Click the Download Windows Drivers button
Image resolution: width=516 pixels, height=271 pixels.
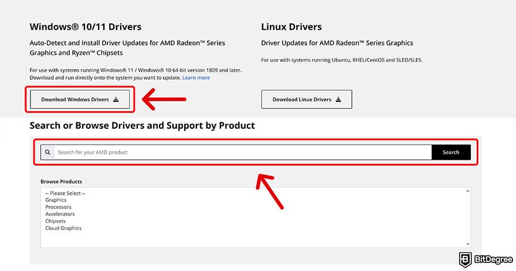coord(80,100)
